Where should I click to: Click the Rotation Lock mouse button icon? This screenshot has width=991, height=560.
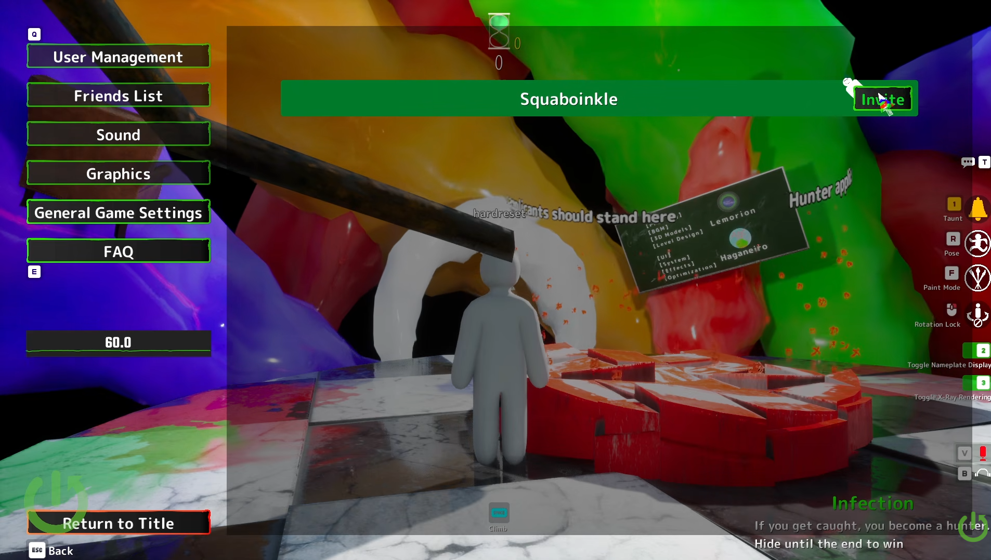[x=951, y=310]
